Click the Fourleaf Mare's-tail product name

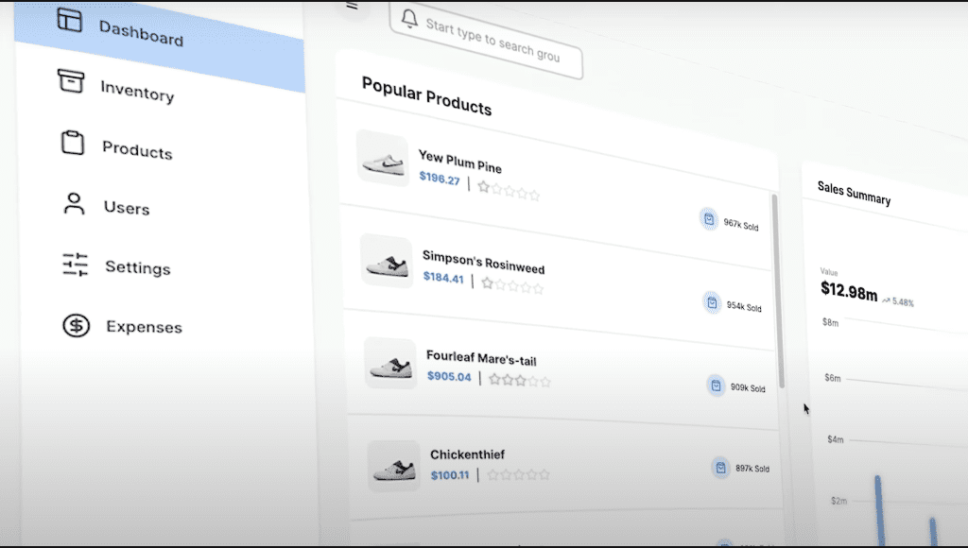point(481,357)
